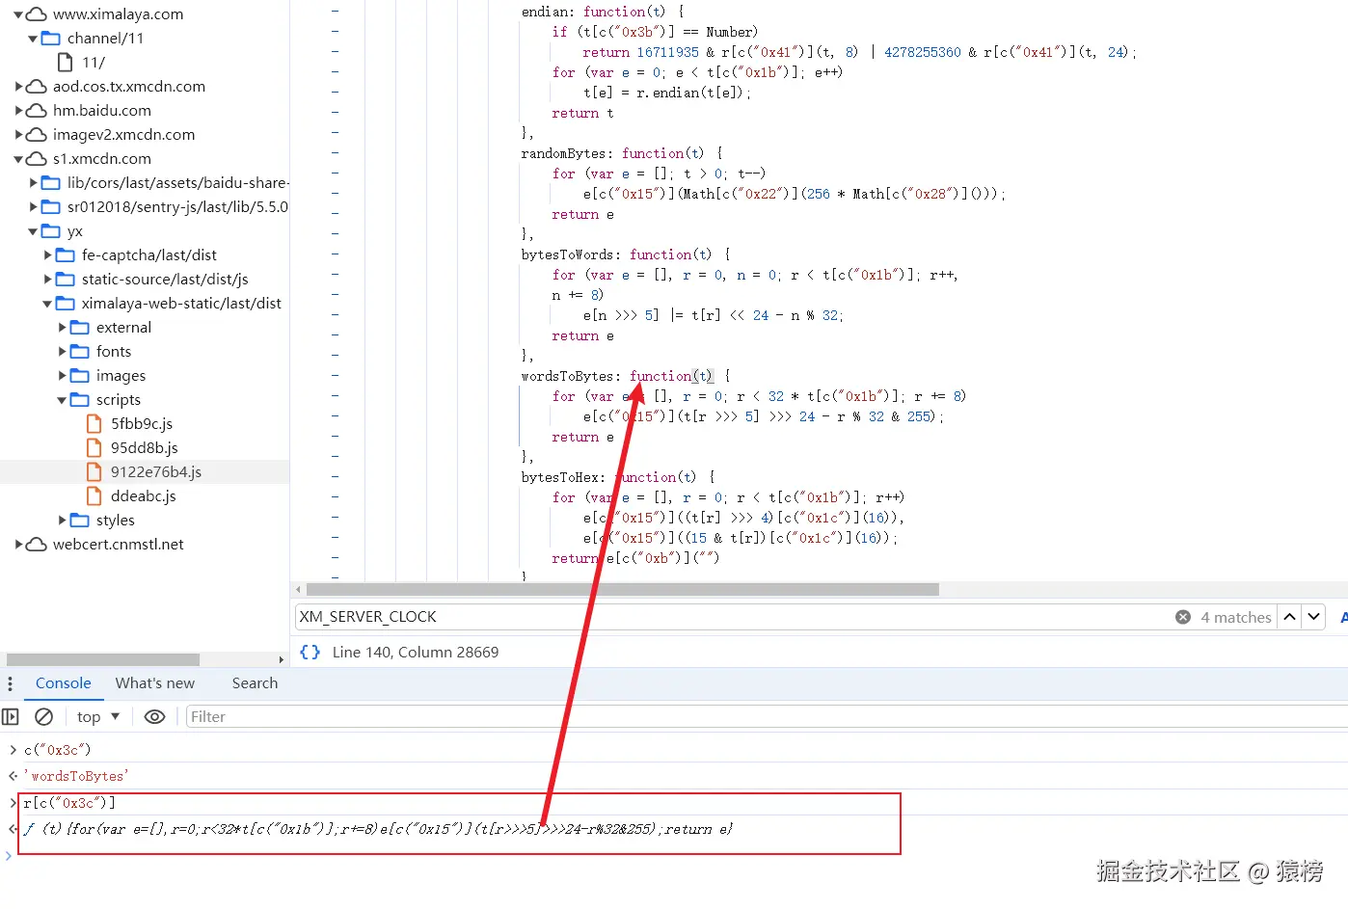Expand sr012018/sentry-js folder arrow

click(33, 207)
